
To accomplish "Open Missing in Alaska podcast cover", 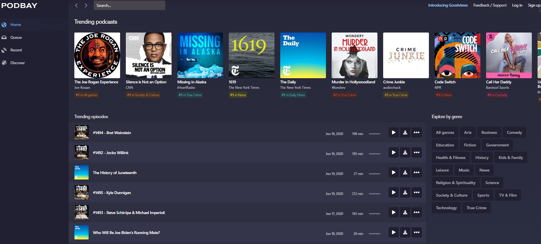I will point(200,55).
